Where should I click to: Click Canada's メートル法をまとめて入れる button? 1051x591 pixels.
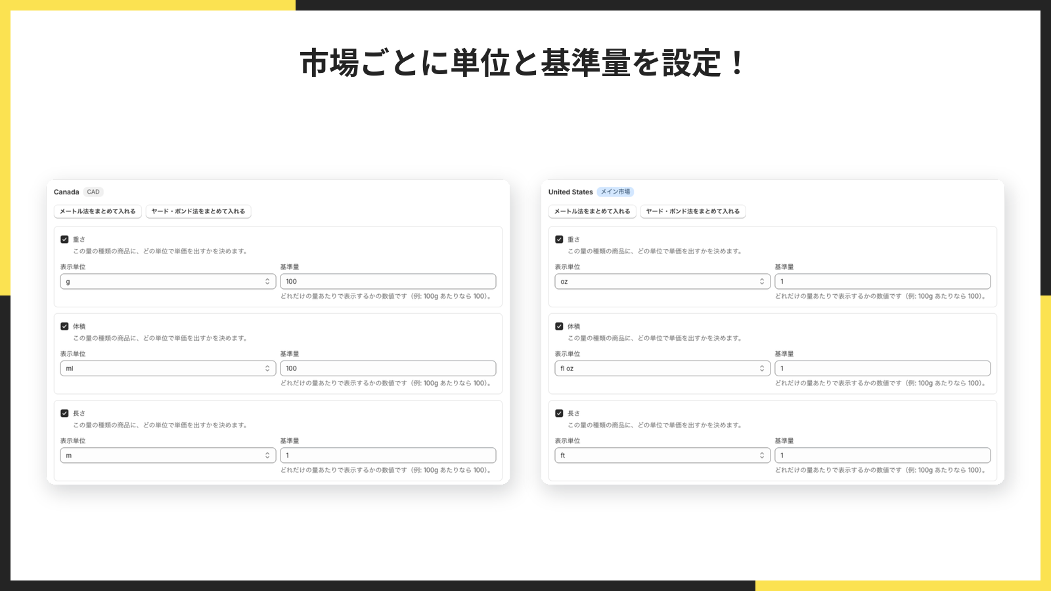[x=98, y=211]
